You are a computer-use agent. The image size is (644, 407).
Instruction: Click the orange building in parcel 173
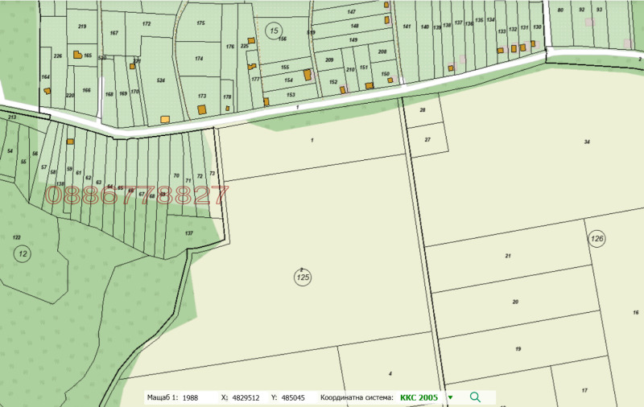coord(202,108)
